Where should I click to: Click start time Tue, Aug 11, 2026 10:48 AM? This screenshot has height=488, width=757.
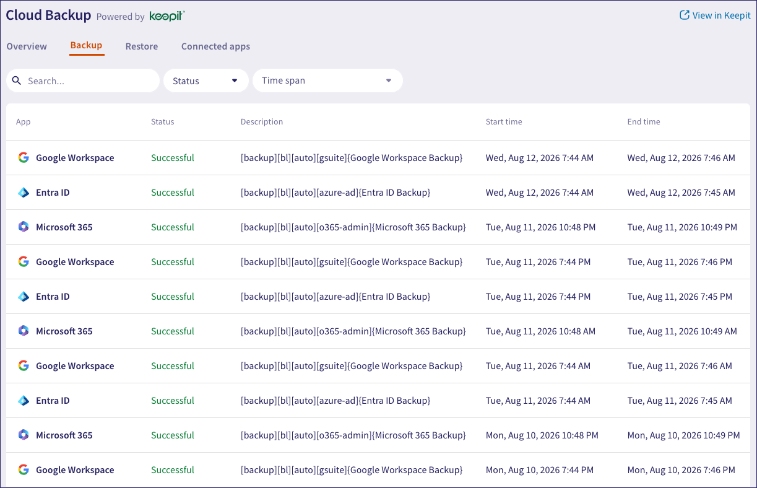pos(541,331)
